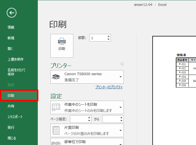Viewport: 196px width, 145px height.
Task: Click P-002 in the print preview
Action: click(x=182, y=68)
